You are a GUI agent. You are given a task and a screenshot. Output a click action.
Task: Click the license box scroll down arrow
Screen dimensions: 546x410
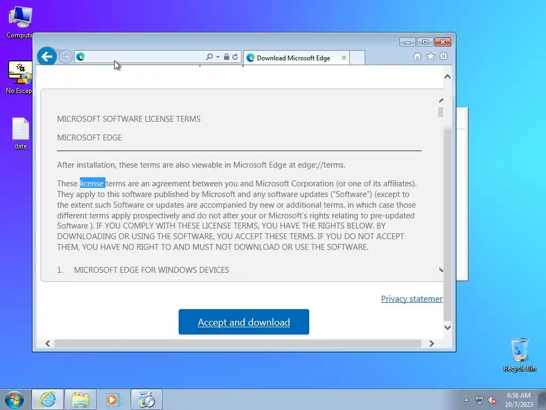point(441,270)
